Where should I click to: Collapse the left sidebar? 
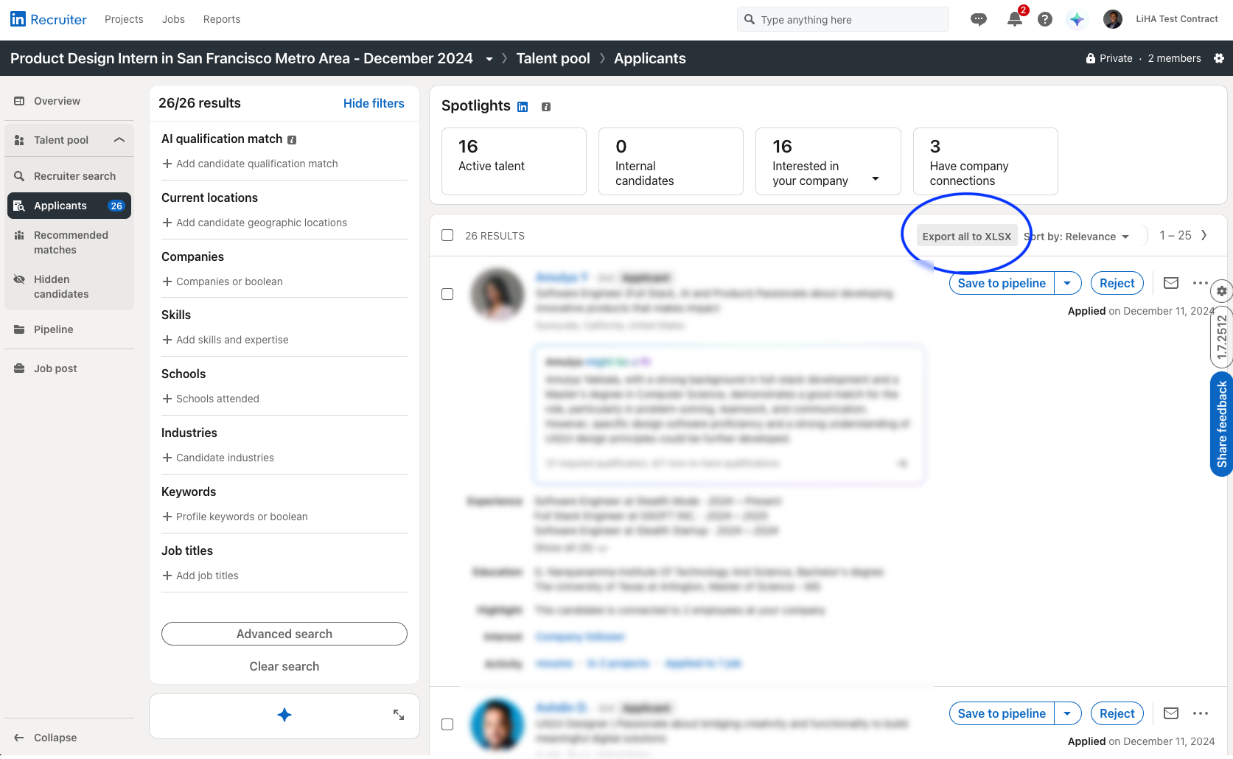click(x=46, y=738)
